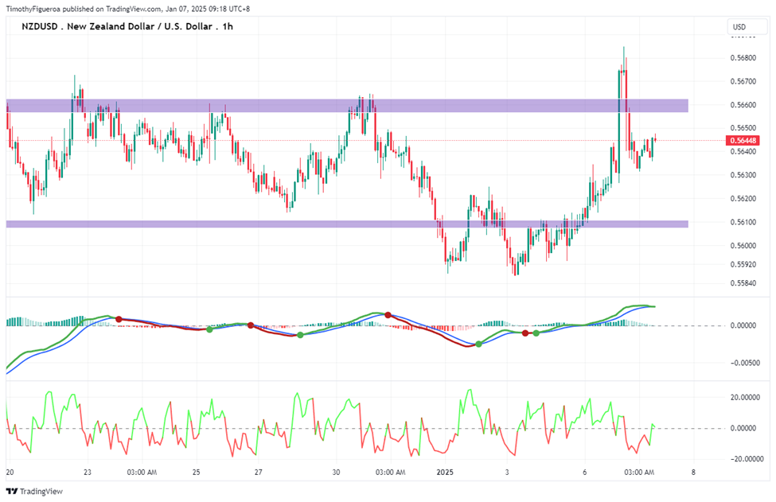Click the TimothyFigueroa published header line
776x502 pixels.
pyautogui.click(x=127, y=9)
